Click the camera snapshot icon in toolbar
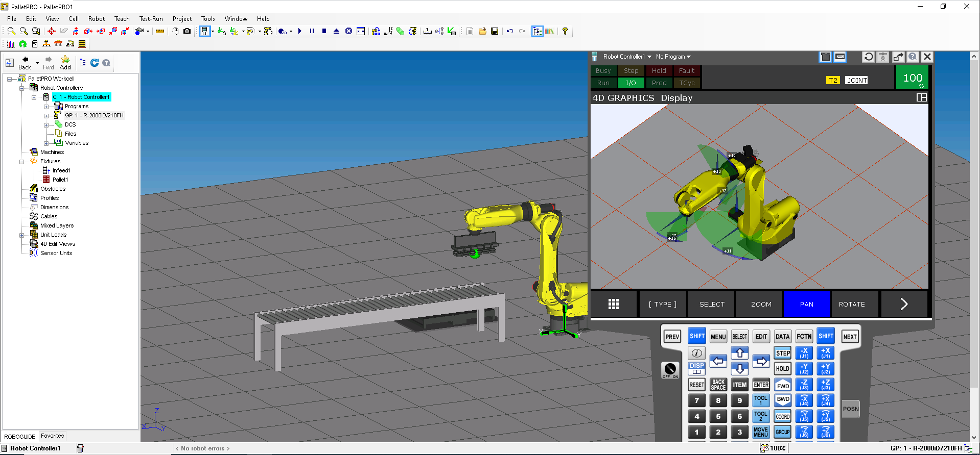980x455 pixels. click(x=187, y=31)
